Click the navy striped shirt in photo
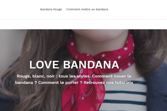167x111 pixels. [x=125, y=95]
